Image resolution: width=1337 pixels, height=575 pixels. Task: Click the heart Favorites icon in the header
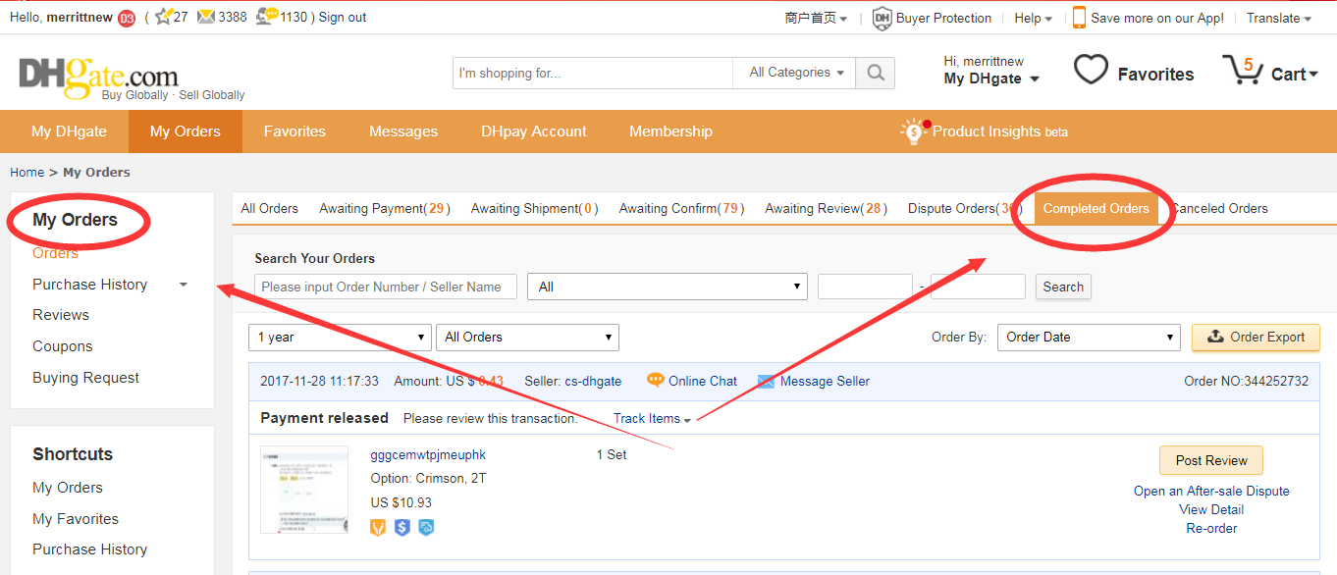(1091, 70)
